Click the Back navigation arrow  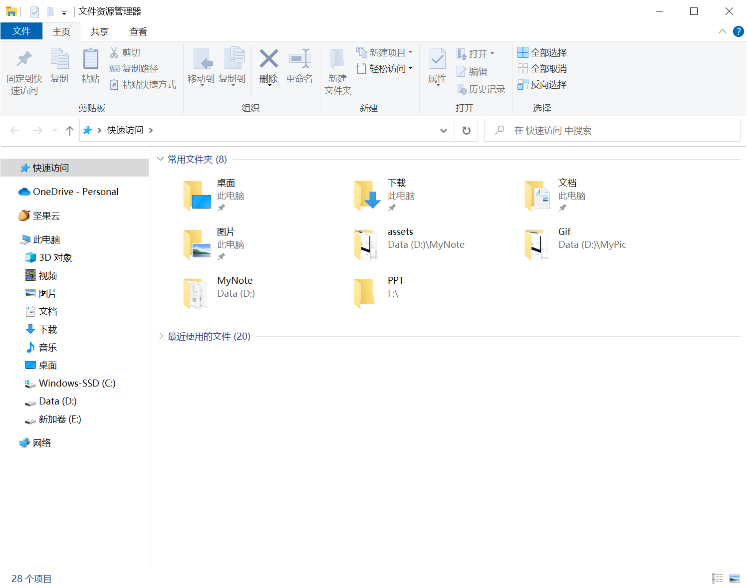pyautogui.click(x=15, y=130)
